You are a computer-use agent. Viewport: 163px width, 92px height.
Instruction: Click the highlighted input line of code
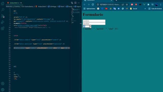(42, 48)
